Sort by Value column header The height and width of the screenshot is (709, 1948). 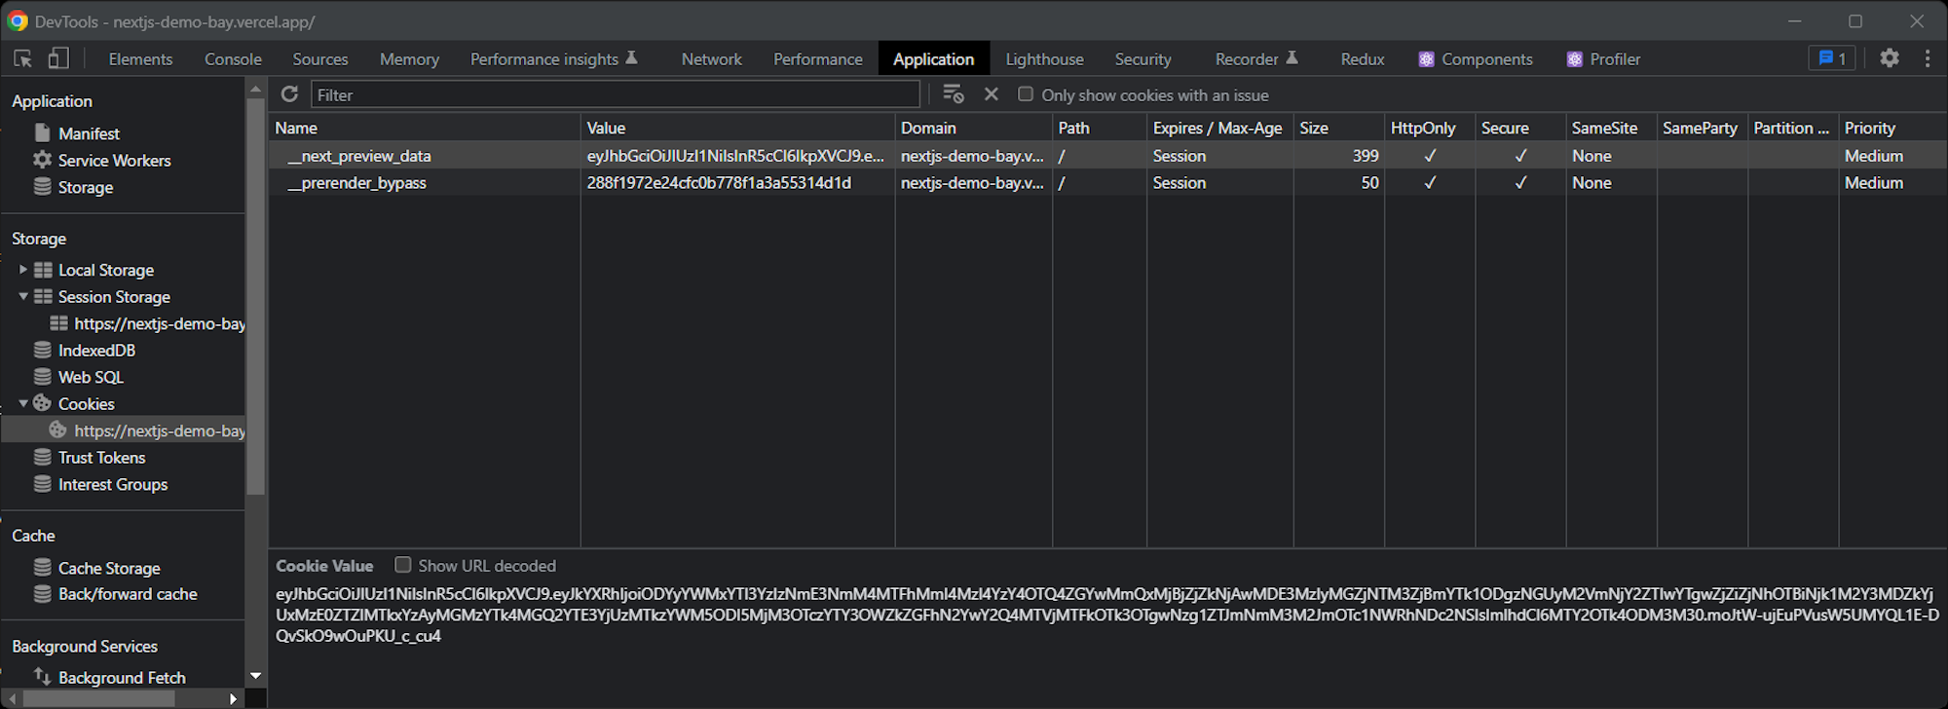coord(737,128)
